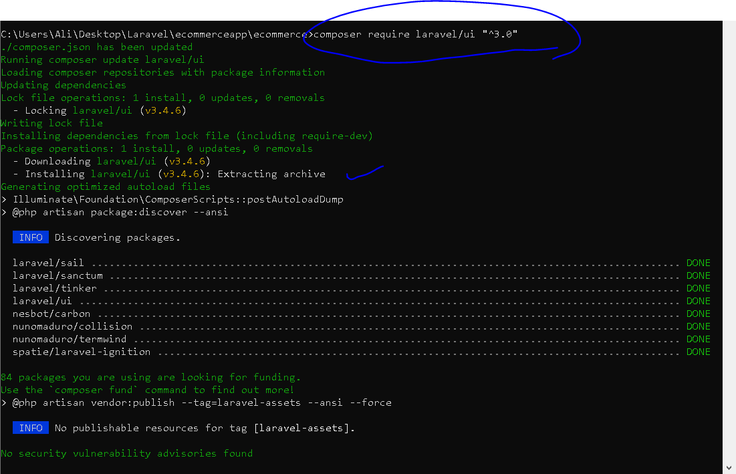This screenshot has width=736, height=474.
Task: Click the DONE label for spatie/laravel-ignition
Action: tap(698, 352)
